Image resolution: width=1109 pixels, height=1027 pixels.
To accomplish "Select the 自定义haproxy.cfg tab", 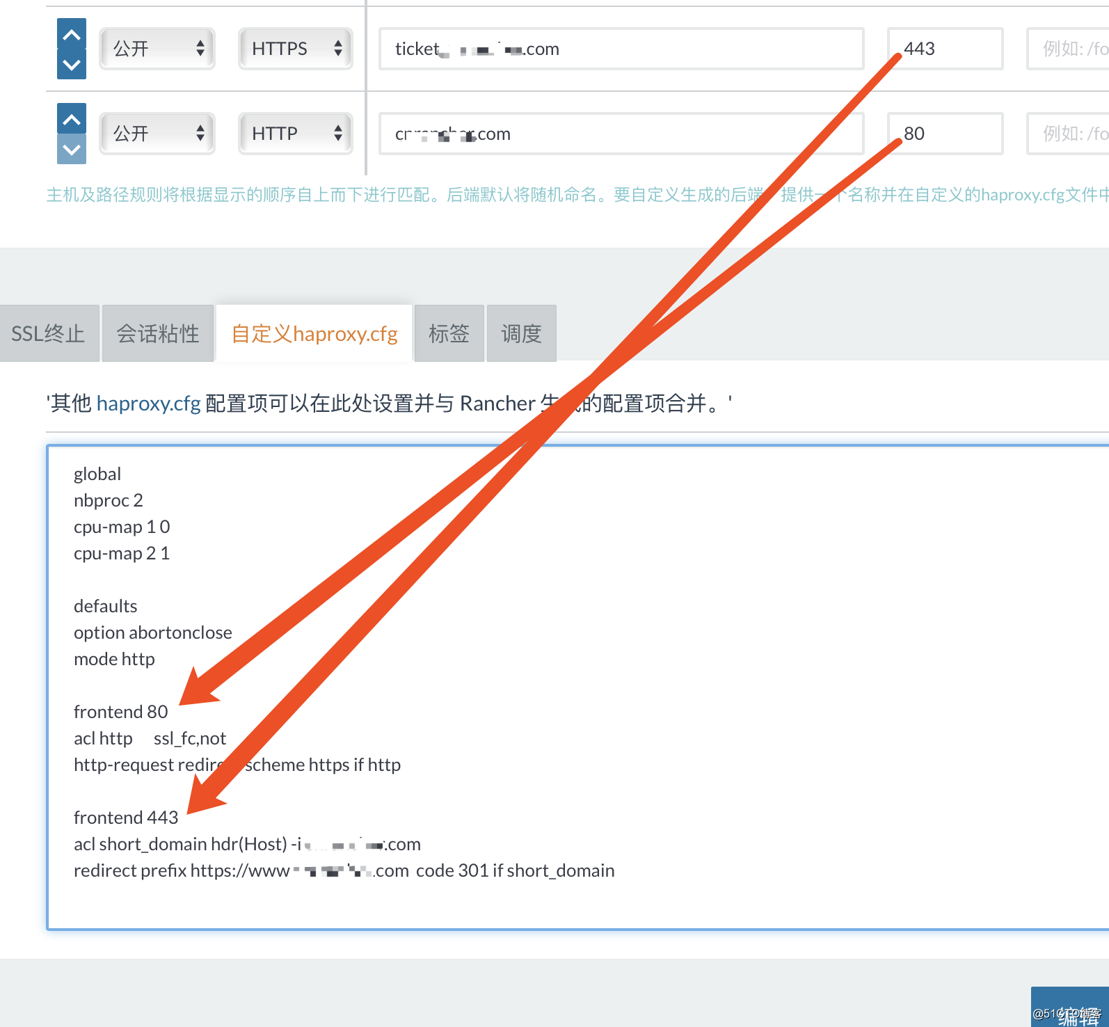I will pos(314,333).
